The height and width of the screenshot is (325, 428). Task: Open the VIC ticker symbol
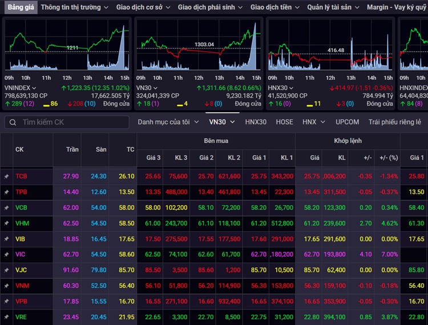click(20, 254)
